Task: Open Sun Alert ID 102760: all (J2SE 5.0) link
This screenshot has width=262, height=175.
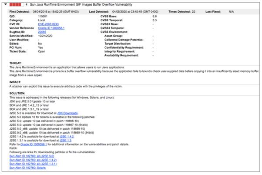Action: 32,156
